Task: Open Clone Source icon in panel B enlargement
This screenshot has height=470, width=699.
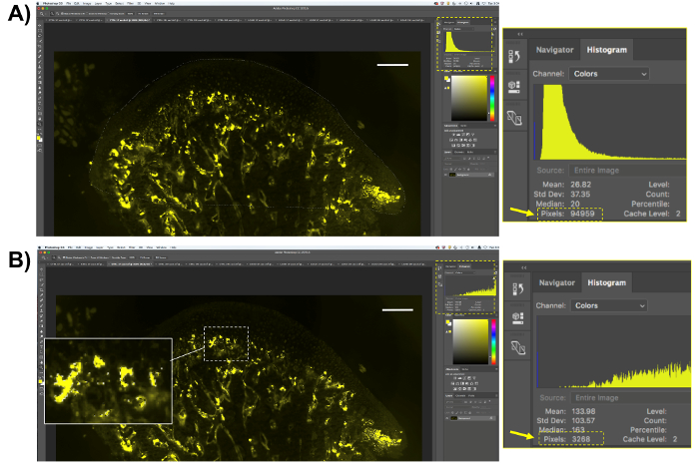Action: pyautogui.click(x=516, y=349)
